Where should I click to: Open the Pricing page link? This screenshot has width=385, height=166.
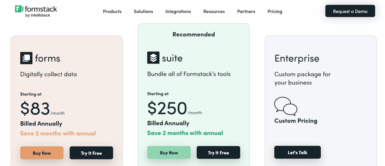click(275, 11)
